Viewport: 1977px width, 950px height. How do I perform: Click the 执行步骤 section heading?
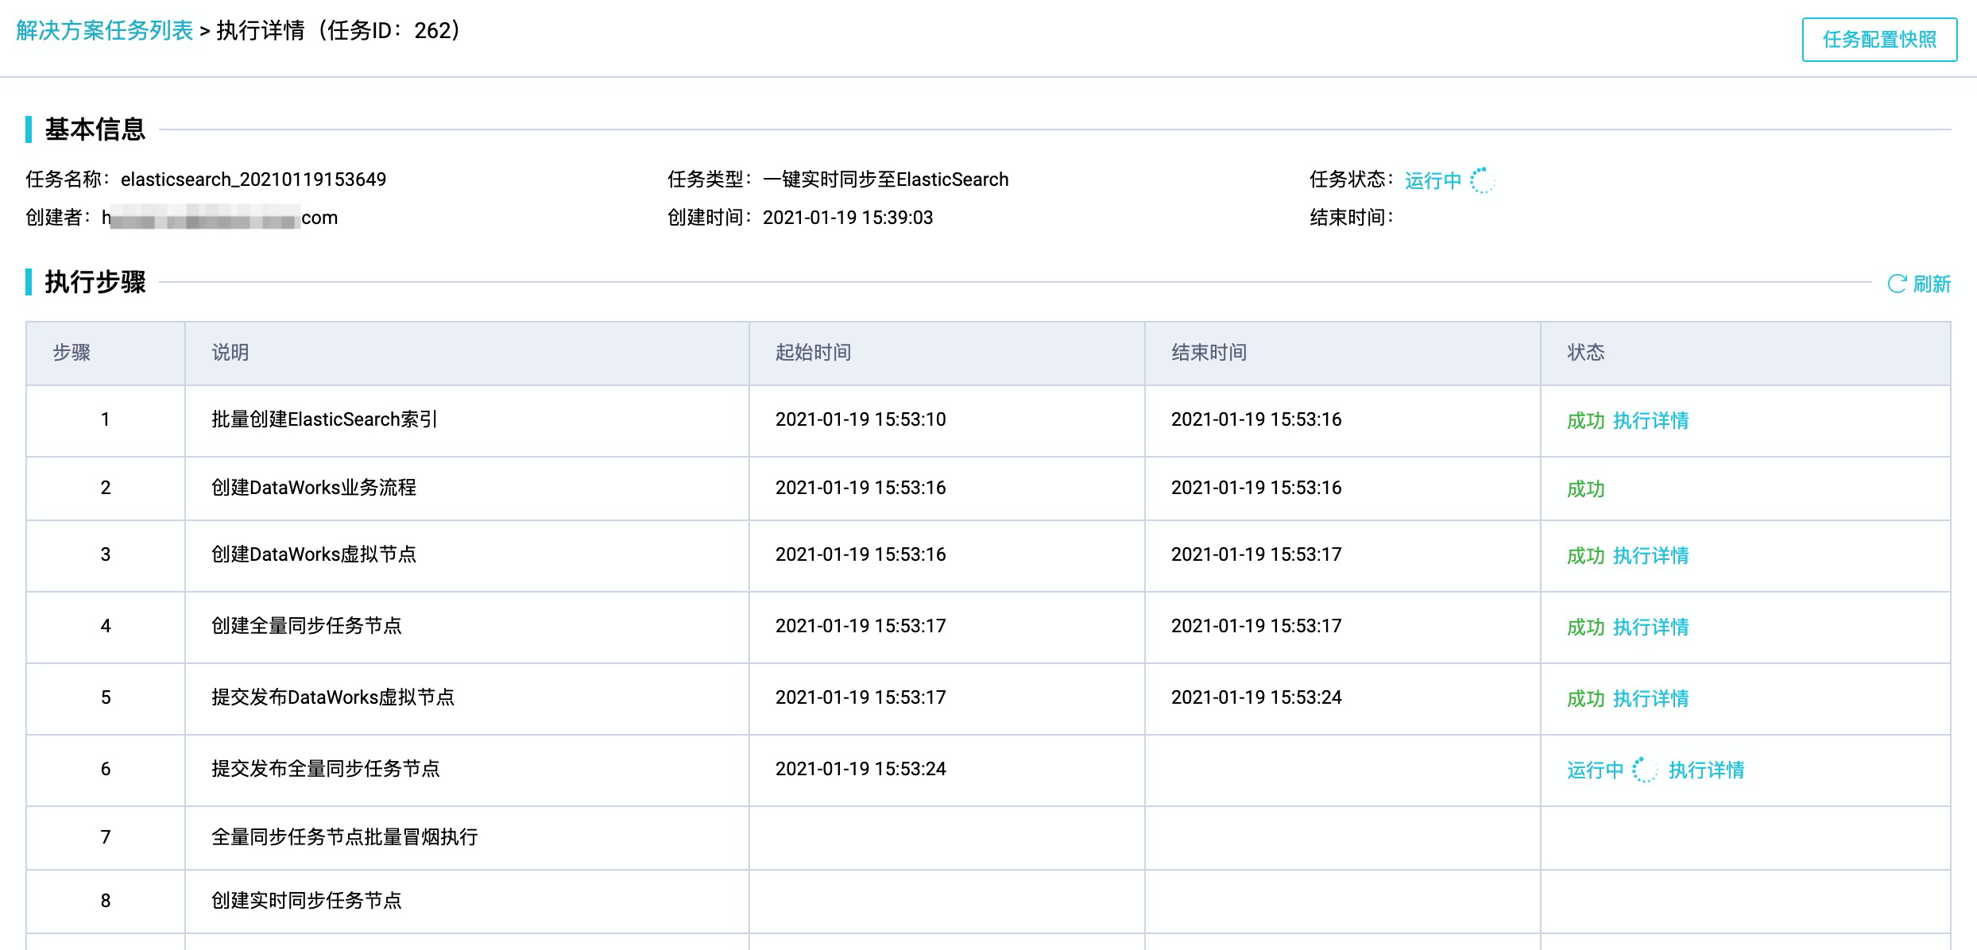[95, 282]
